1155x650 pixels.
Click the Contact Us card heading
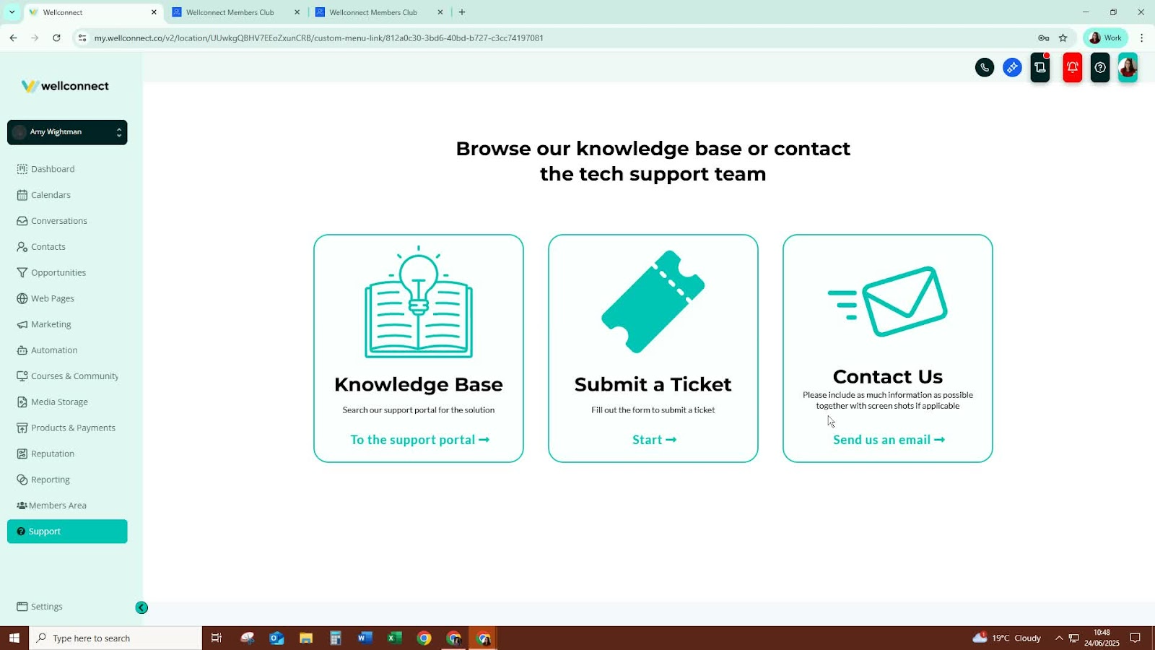(888, 376)
